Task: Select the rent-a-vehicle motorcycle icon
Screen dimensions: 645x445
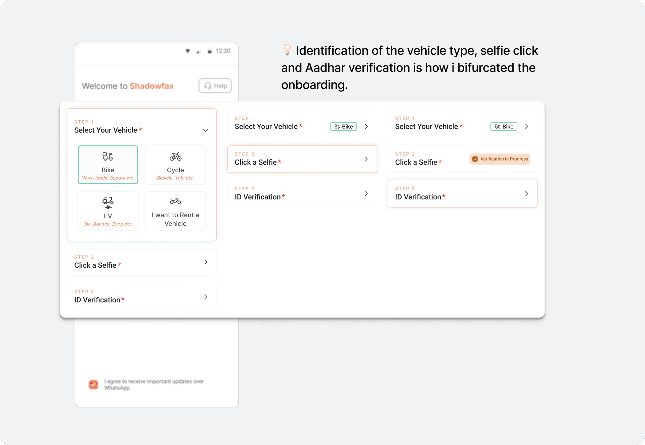Action: (175, 201)
